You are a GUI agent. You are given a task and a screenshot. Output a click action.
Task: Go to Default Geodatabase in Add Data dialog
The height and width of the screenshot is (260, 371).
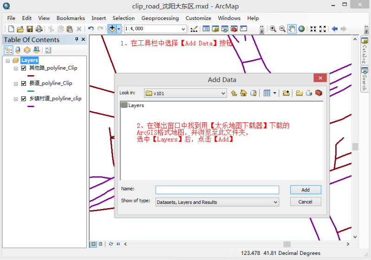pos(253,93)
